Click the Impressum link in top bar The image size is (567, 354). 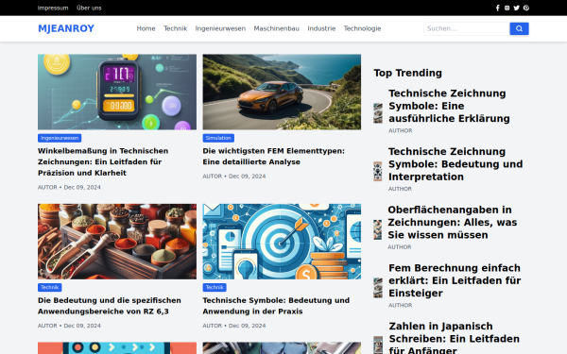(53, 8)
